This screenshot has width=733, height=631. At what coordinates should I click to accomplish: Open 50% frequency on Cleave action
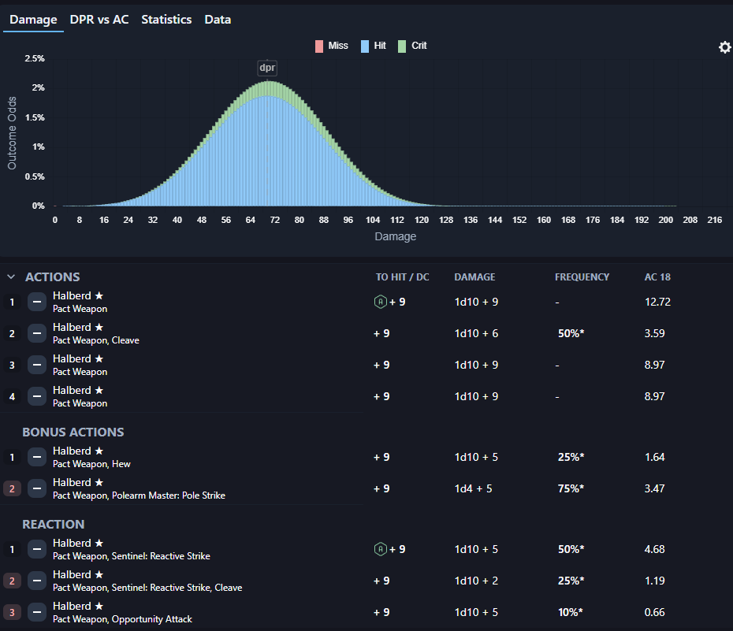tap(571, 333)
